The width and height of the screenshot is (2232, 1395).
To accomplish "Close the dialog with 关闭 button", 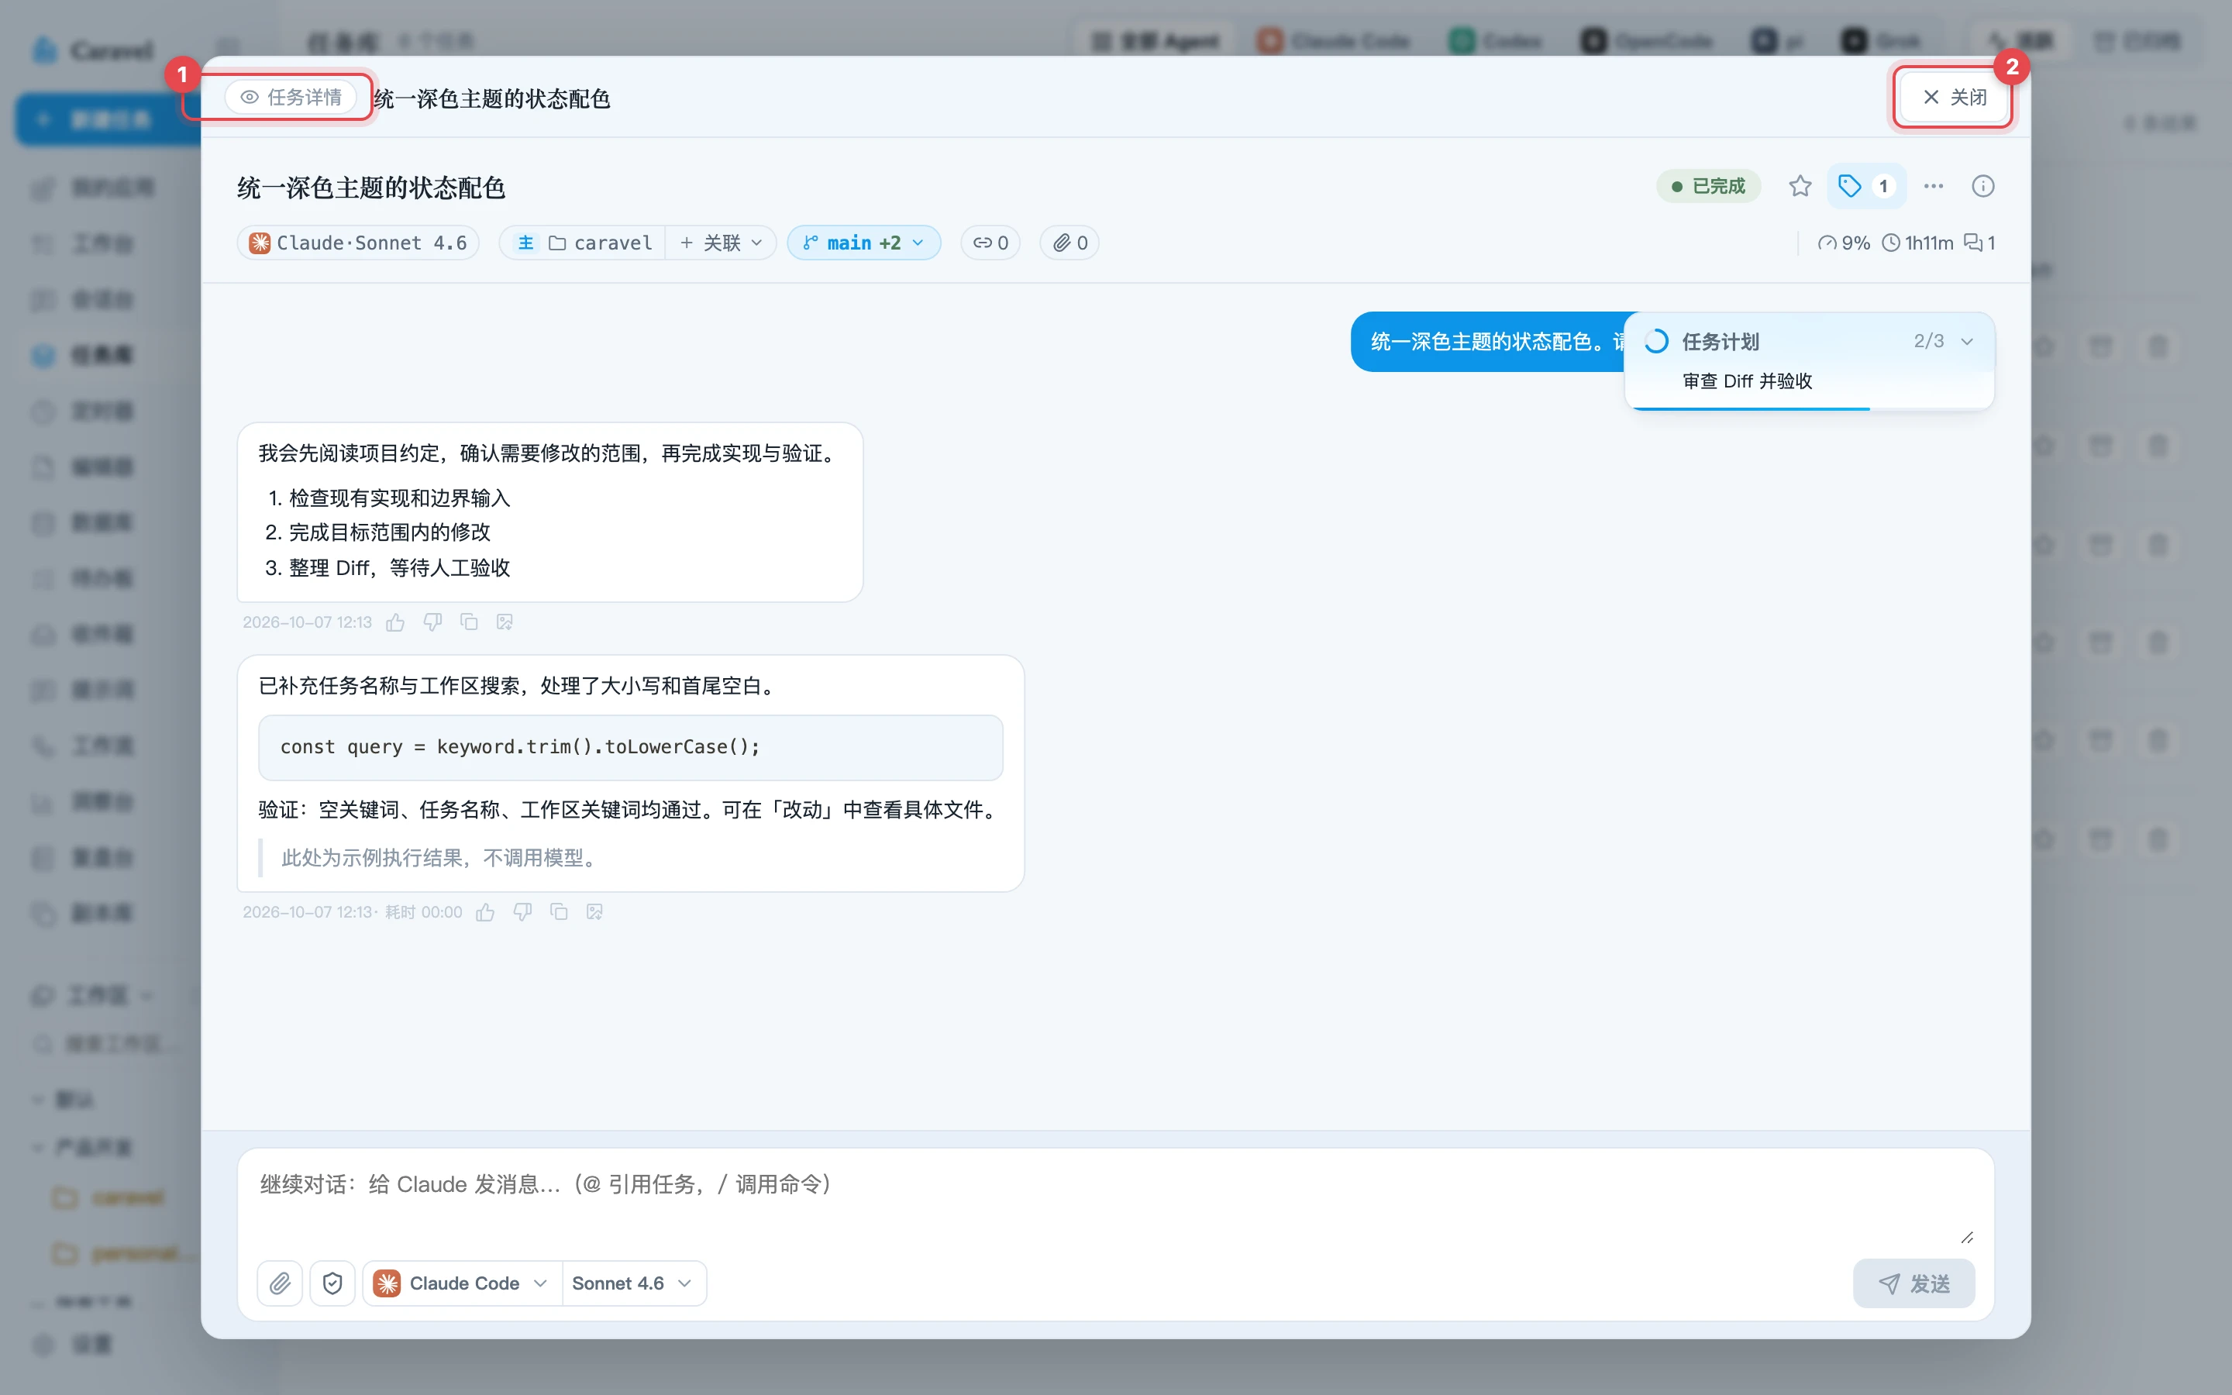I will click(x=1954, y=97).
